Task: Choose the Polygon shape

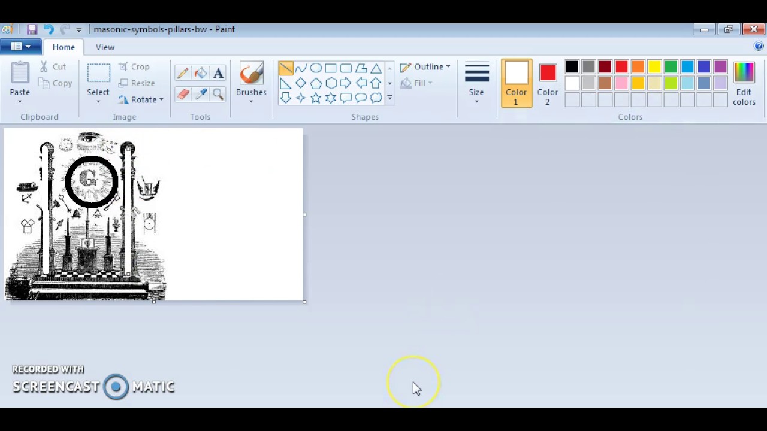Action: coord(361,68)
